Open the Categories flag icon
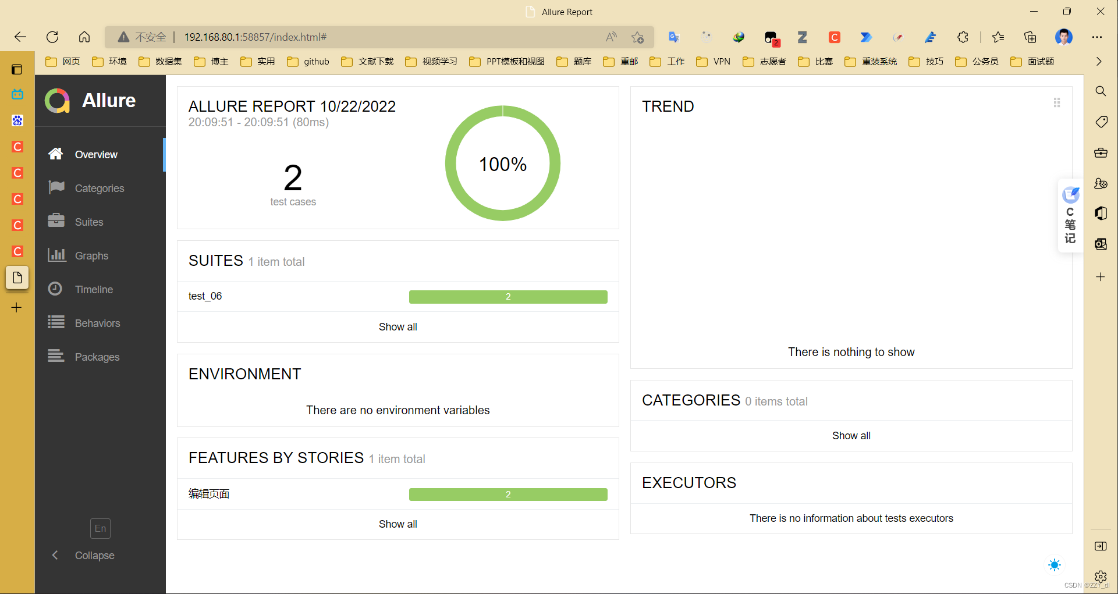The width and height of the screenshot is (1118, 594). (x=56, y=187)
